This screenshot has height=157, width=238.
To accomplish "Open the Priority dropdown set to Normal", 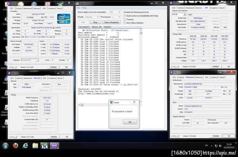I will pos(92,17).
